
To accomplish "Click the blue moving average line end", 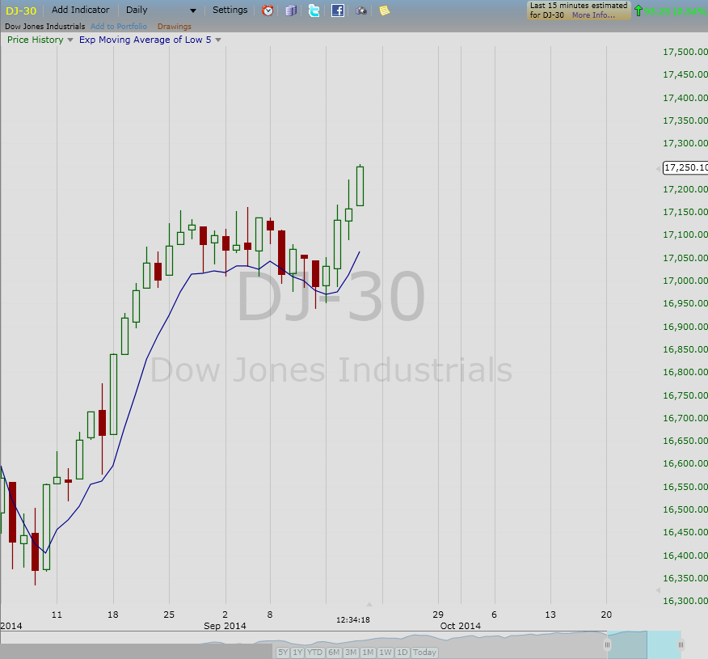I will coord(359,252).
